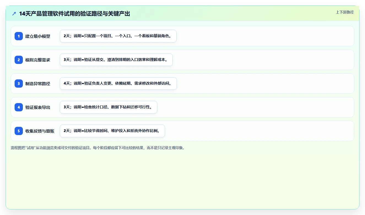The height and width of the screenshot is (215, 365).
Task: Select the '建立最小模型' step label
Action: [x=38, y=36]
